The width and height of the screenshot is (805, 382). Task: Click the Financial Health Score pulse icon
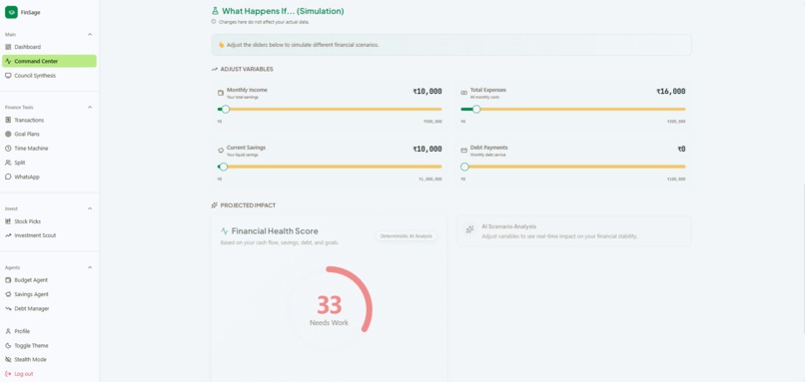click(x=225, y=231)
